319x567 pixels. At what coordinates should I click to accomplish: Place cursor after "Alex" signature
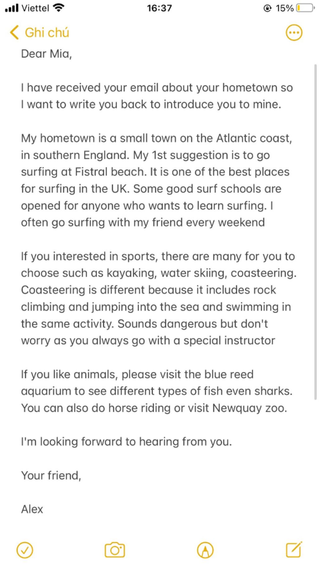pyautogui.click(x=44, y=509)
